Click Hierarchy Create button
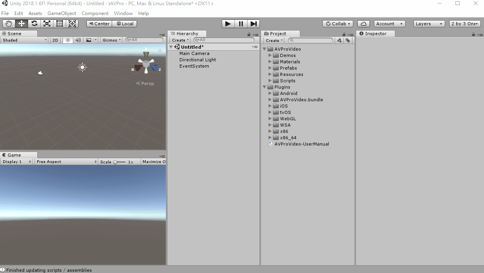This screenshot has height=273, width=484. (x=180, y=40)
